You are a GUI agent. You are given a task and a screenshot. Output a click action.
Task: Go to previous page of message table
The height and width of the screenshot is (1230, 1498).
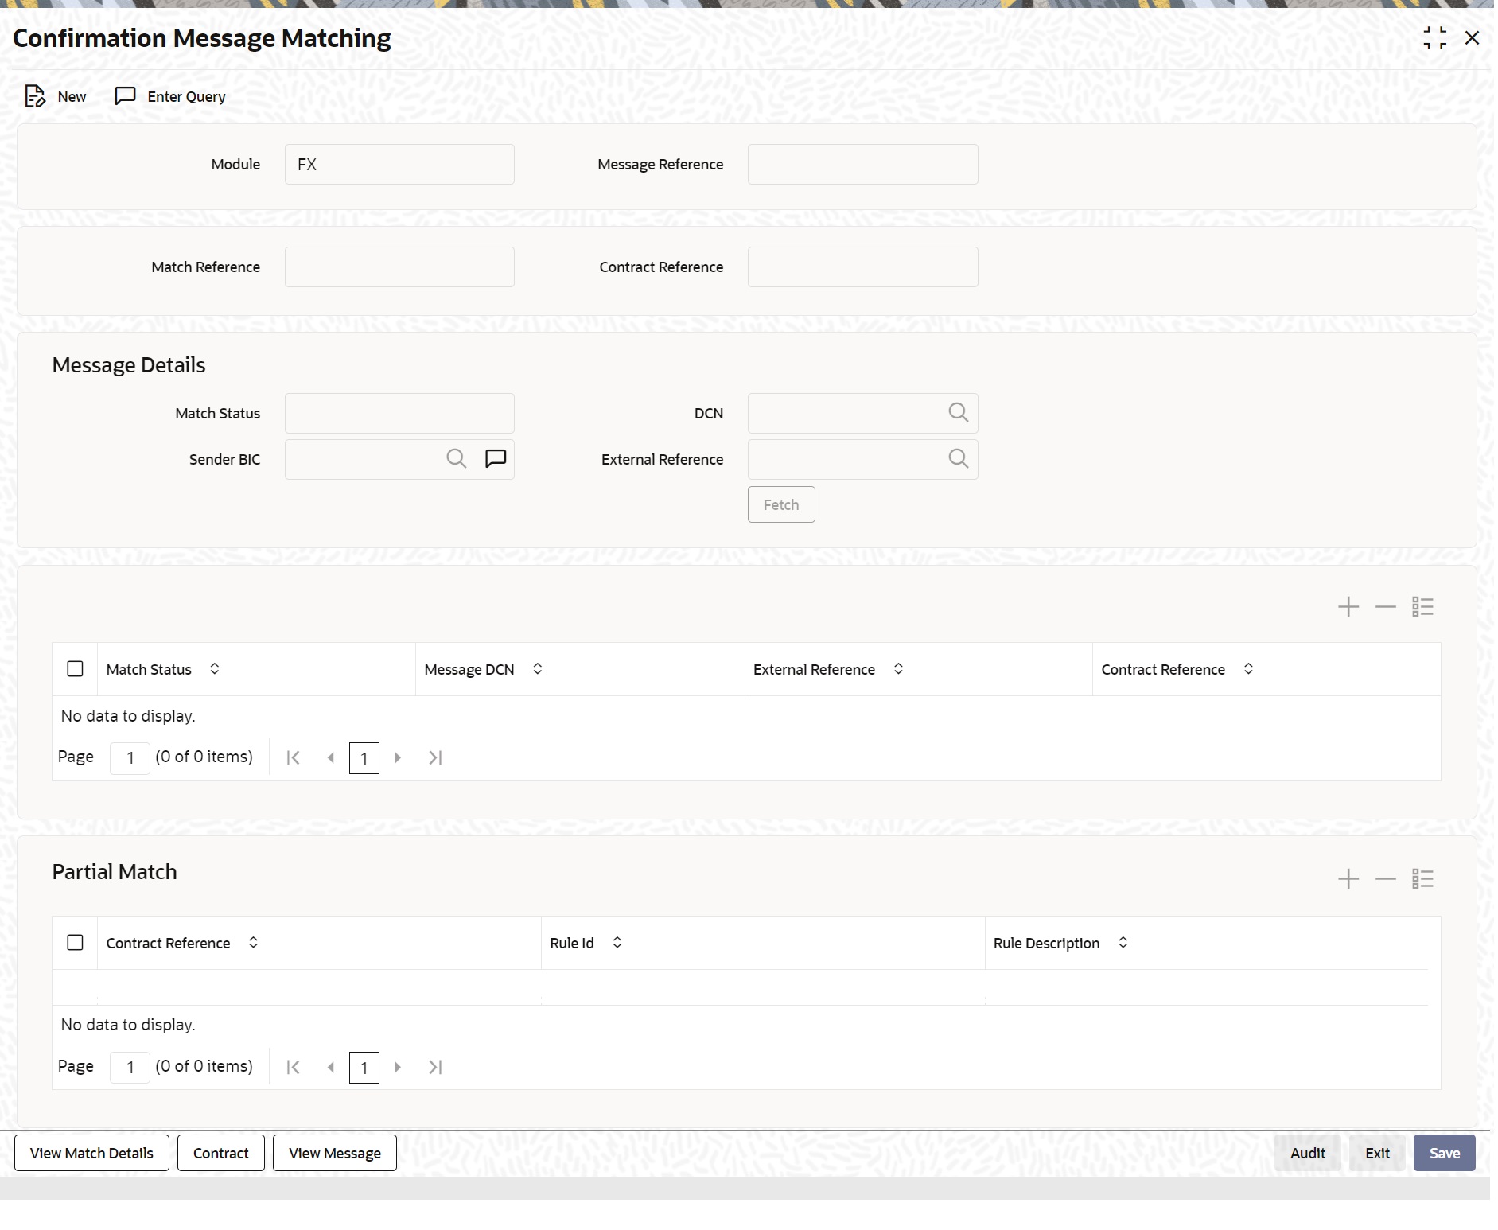tap(331, 758)
